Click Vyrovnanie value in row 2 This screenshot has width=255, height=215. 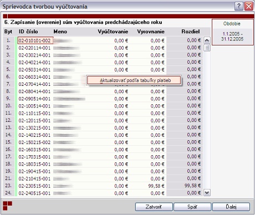click(157, 48)
